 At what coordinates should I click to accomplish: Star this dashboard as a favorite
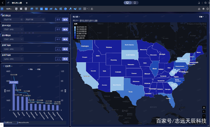pyautogui.click(x=27, y=3)
